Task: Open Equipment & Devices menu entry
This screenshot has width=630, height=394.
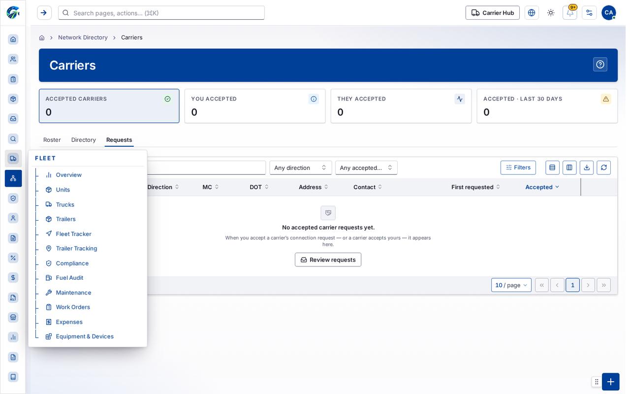Action: pyautogui.click(x=85, y=336)
